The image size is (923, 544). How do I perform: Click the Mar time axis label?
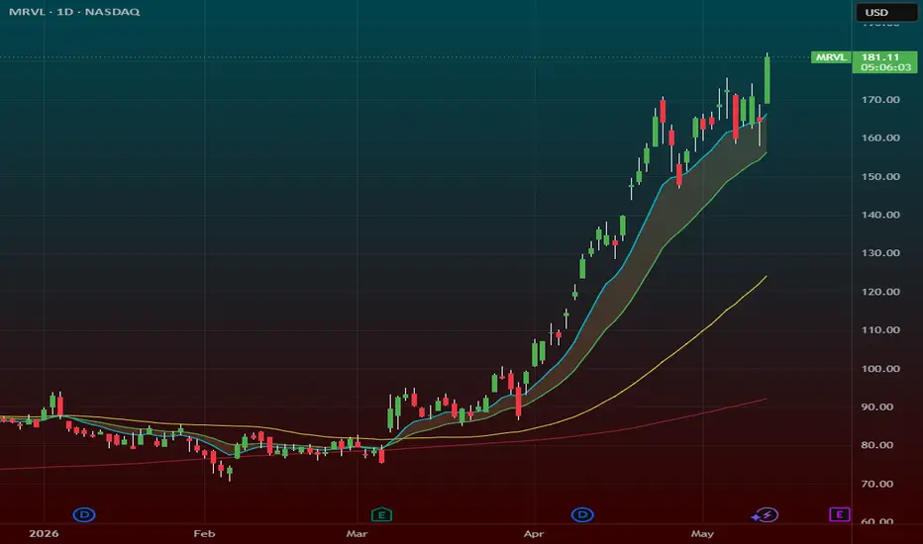click(x=357, y=534)
